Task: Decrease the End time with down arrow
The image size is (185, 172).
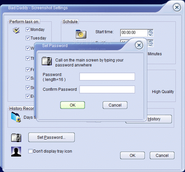Action: click(x=150, y=45)
